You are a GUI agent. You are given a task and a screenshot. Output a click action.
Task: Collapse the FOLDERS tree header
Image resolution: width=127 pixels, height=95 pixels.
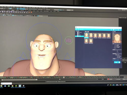77,31
